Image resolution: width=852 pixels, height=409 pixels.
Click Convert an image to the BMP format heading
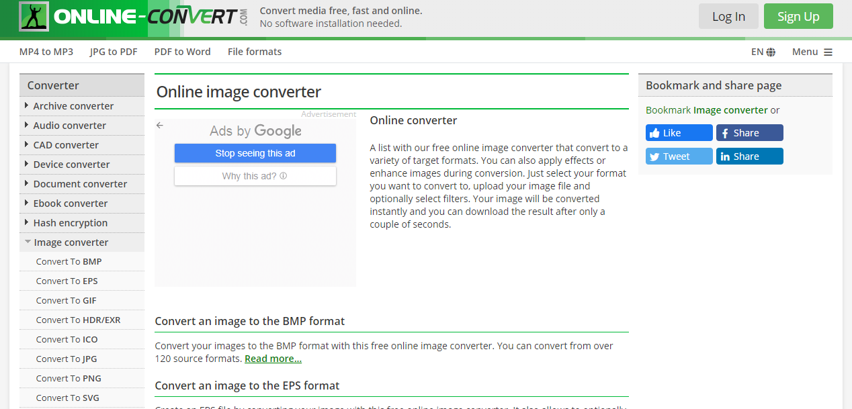coord(249,321)
